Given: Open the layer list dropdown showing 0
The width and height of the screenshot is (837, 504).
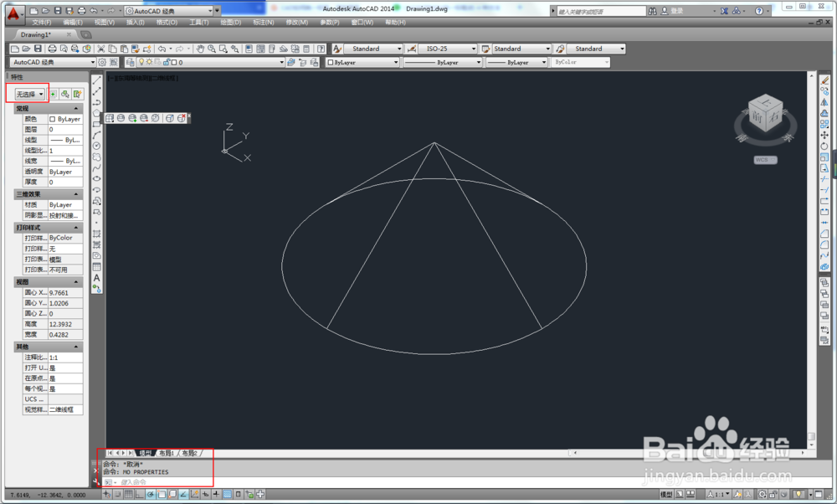Looking at the screenshot, I should [211, 63].
